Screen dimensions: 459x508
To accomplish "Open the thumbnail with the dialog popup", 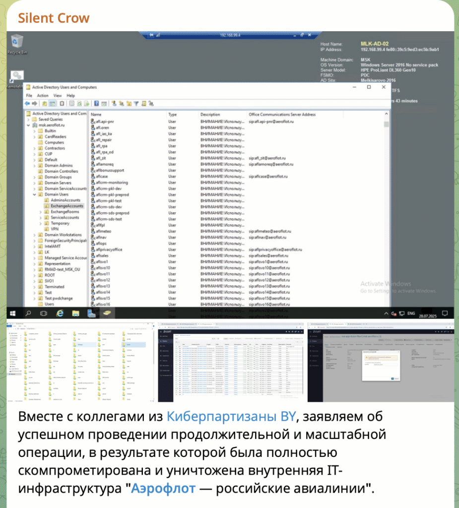I will [x=381, y=362].
